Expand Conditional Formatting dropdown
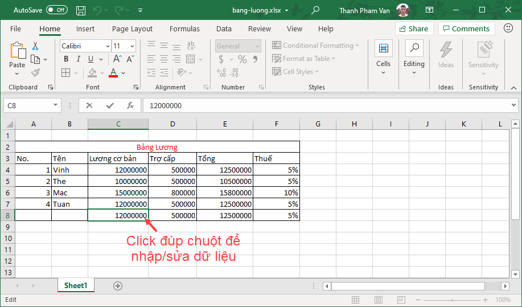522x307 pixels. tap(357, 46)
